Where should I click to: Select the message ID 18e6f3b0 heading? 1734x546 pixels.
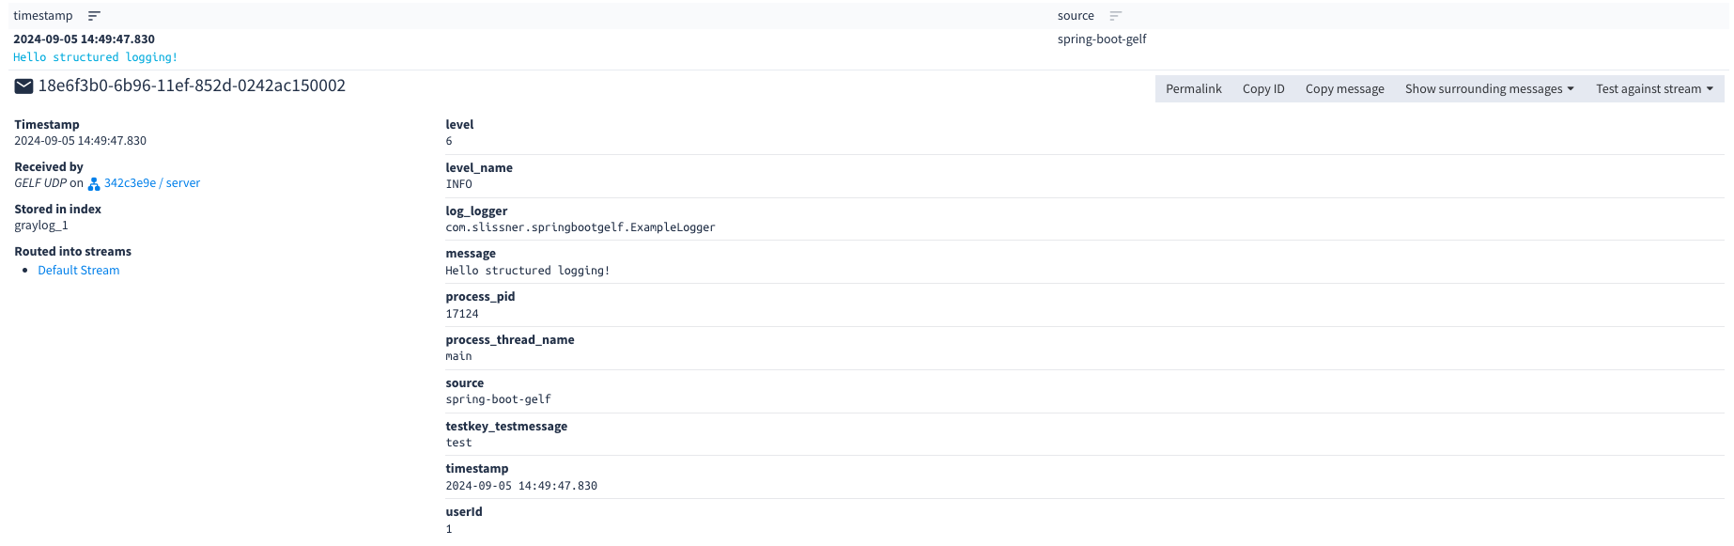pyautogui.click(x=192, y=86)
